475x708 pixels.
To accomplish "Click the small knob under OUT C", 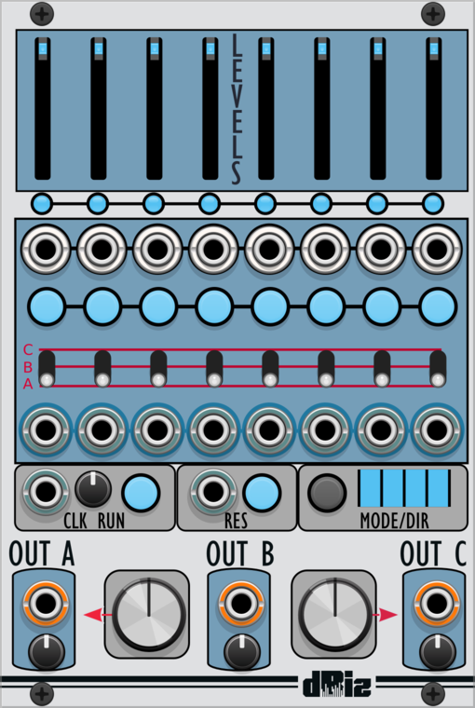I will click(x=438, y=652).
